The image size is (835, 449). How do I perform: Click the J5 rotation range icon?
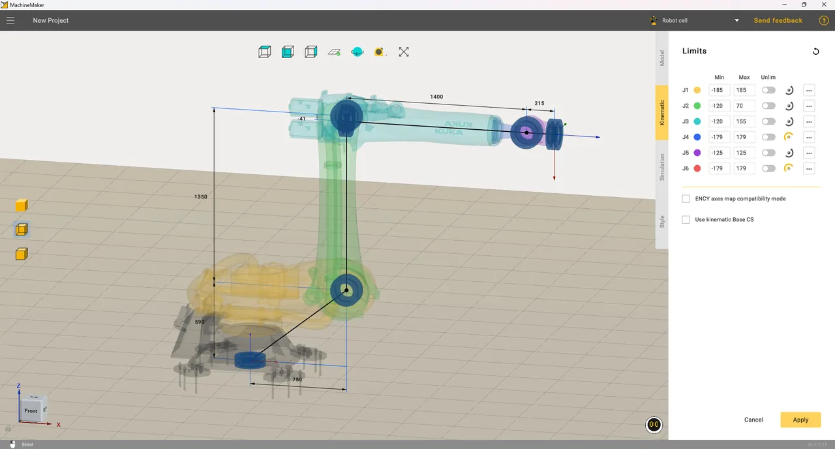point(789,153)
